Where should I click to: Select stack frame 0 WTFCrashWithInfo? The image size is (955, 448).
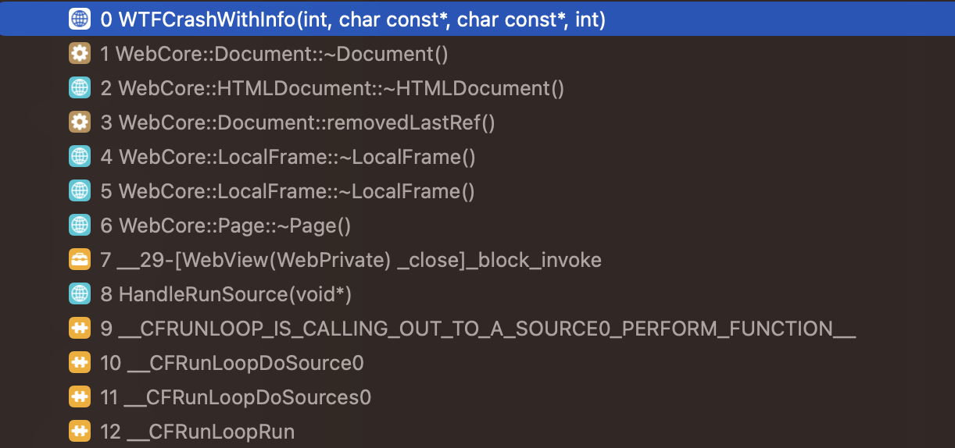[353, 20]
